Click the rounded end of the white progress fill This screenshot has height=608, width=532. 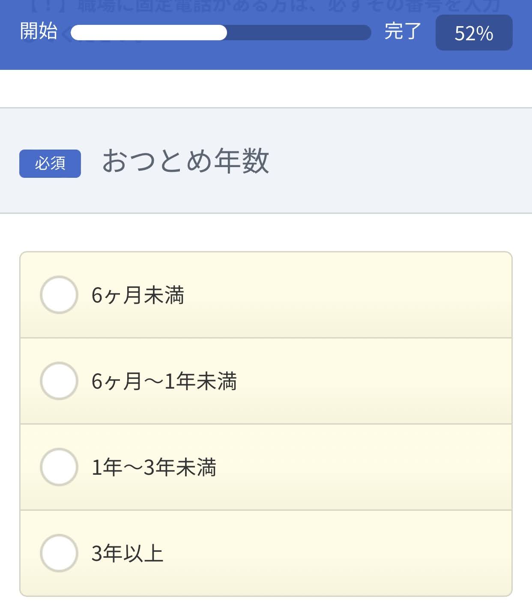pos(221,33)
